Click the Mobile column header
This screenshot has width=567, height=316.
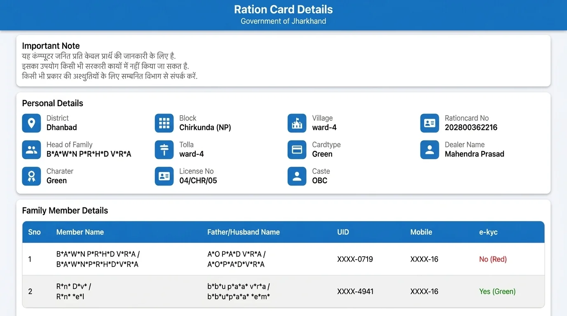421,232
